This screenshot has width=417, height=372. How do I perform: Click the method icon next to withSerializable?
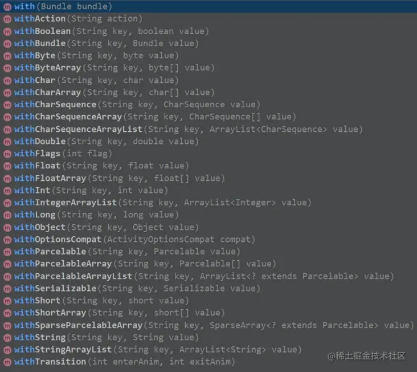pyautogui.click(x=7, y=288)
